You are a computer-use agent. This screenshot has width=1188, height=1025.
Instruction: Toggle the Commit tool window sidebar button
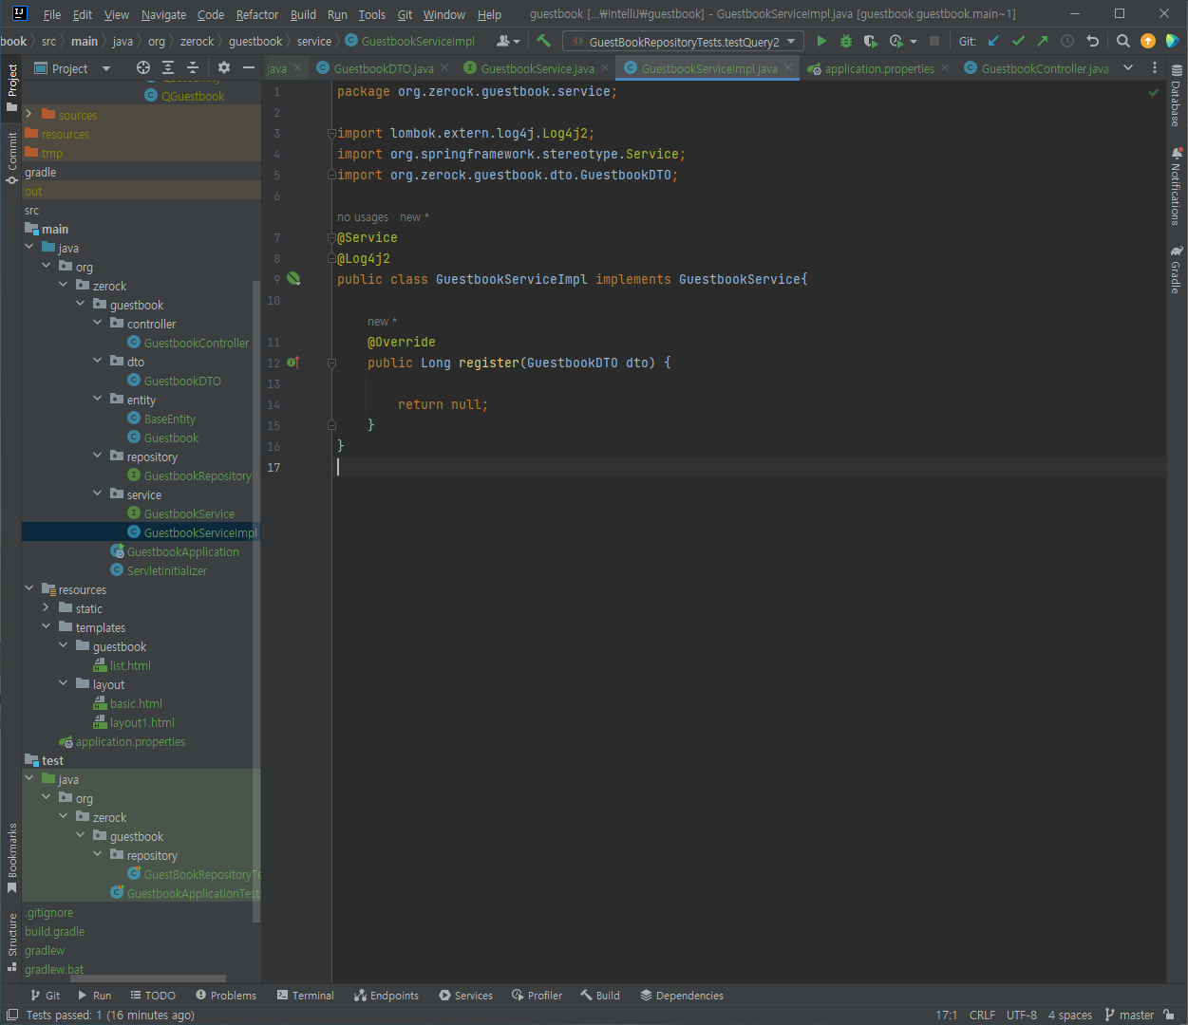click(x=11, y=158)
